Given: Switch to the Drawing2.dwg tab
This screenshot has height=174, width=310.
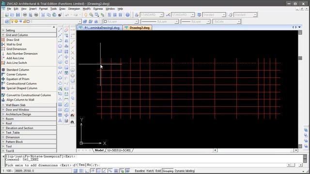Looking at the screenshot, I should 138,28.
